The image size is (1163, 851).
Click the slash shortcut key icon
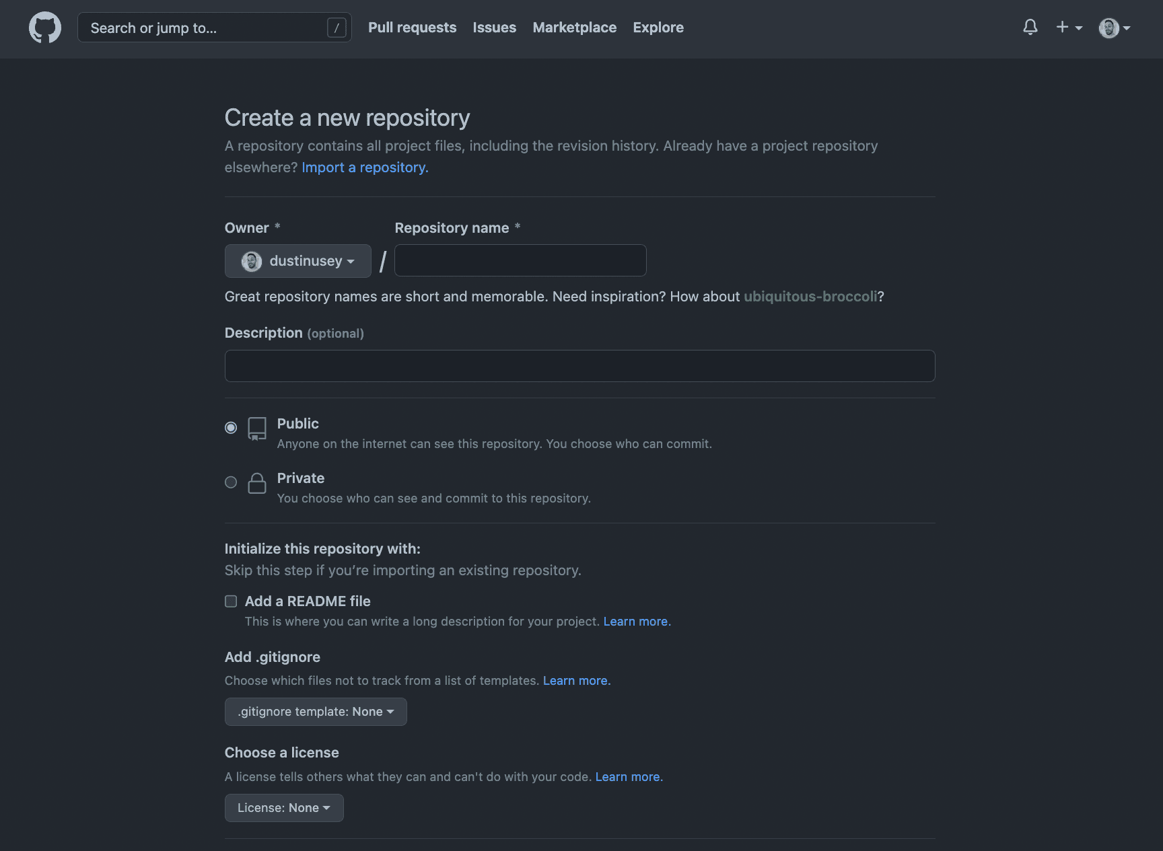click(x=337, y=28)
